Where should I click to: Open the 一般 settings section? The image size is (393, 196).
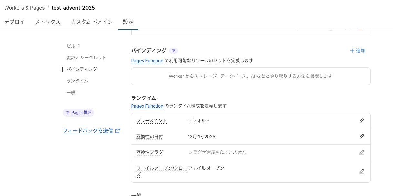(x=71, y=92)
